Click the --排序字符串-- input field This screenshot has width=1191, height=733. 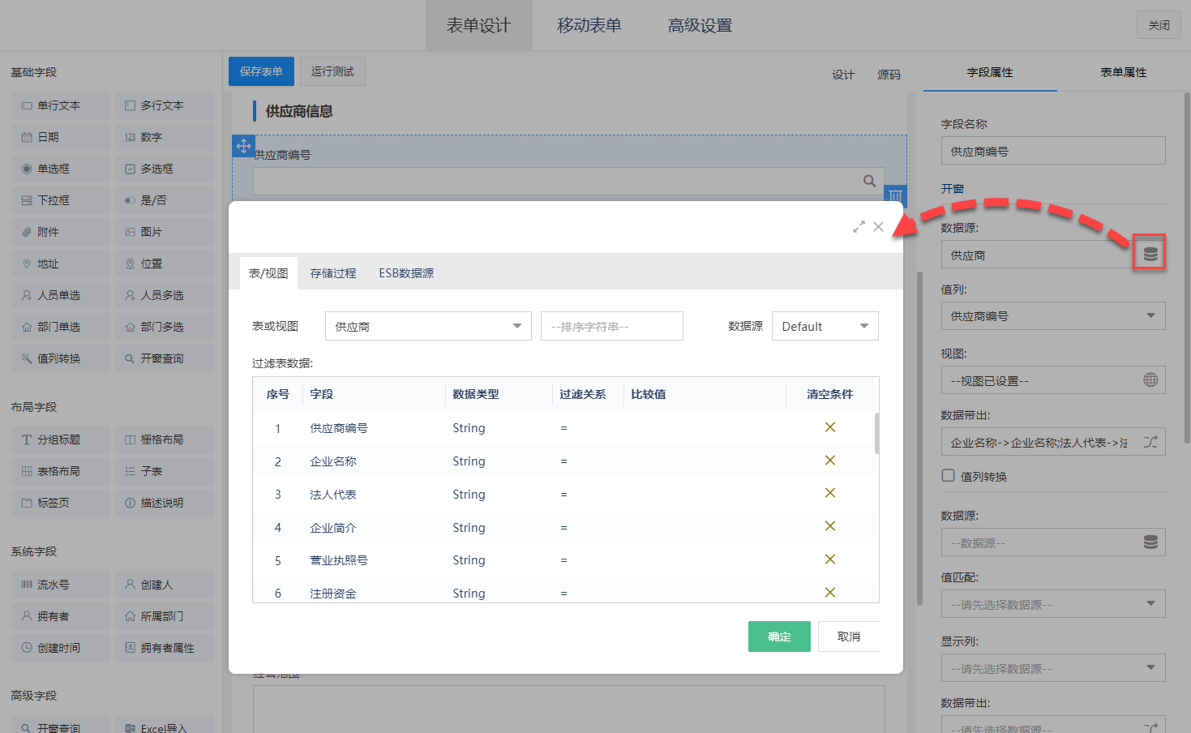tap(612, 326)
